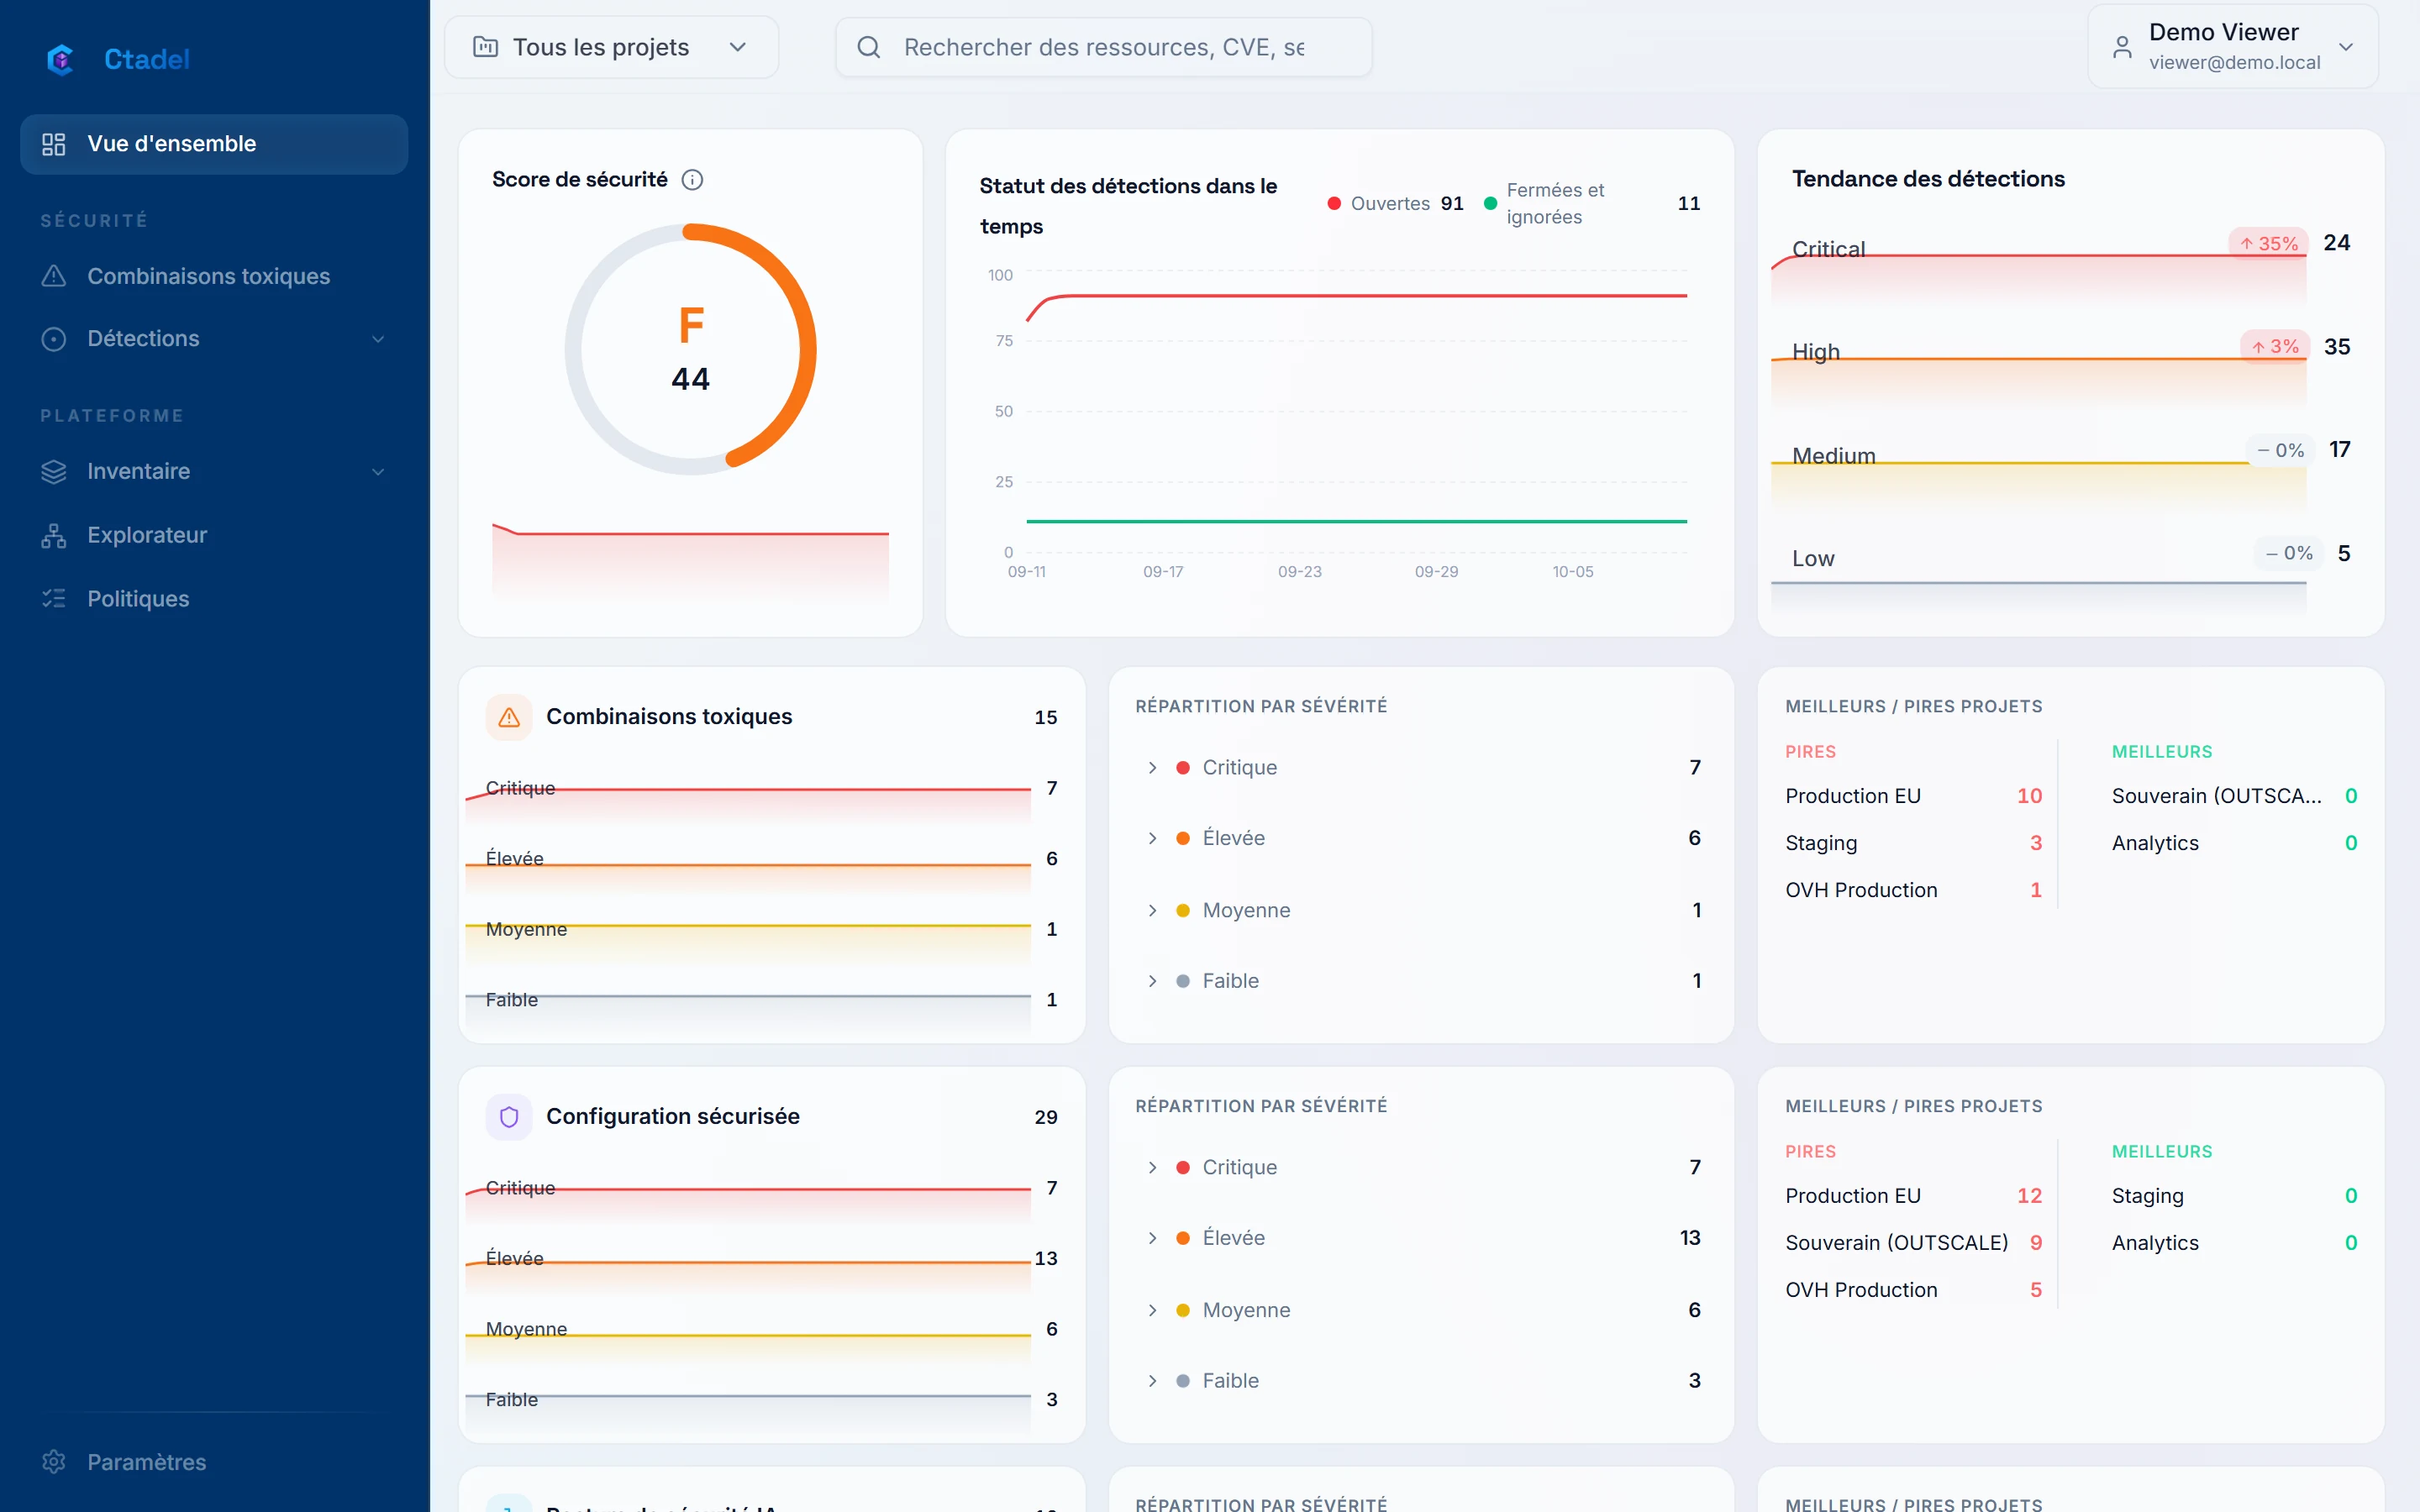Click the Paramètres gear icon
Image resolution: width=2420 pixels, height=1512 pixels.
coord(54,1461)
